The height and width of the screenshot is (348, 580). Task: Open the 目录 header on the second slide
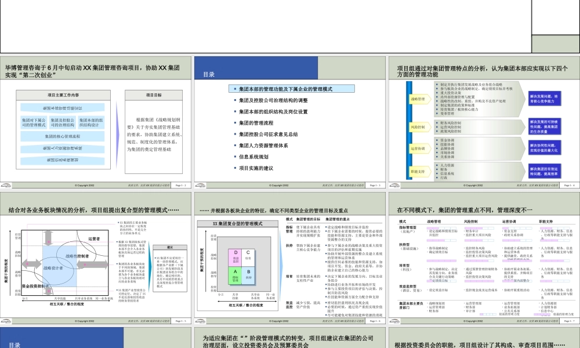209,74
